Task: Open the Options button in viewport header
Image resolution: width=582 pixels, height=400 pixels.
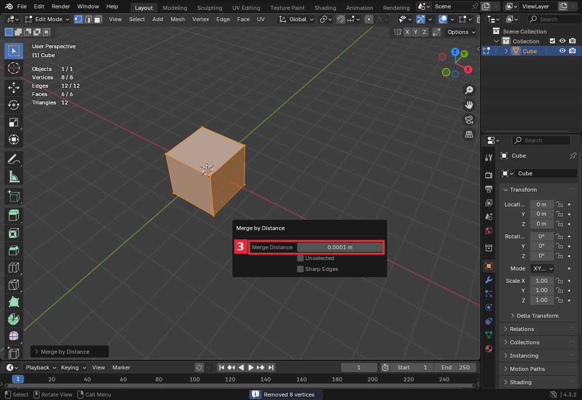Action: [x=461, y=32]
